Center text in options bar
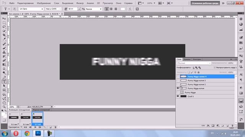The height and width of the screenshot is (137, 245). point(111,9)
